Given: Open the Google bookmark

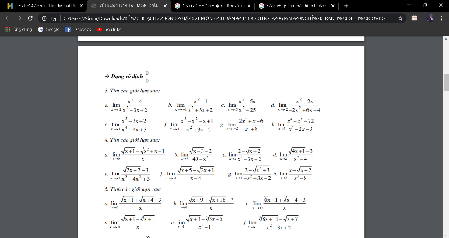Looking at the screenshot, I should tap(48, 29).
